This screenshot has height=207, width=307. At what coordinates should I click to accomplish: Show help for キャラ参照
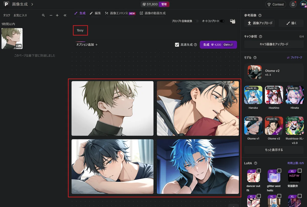coord(260,37)
